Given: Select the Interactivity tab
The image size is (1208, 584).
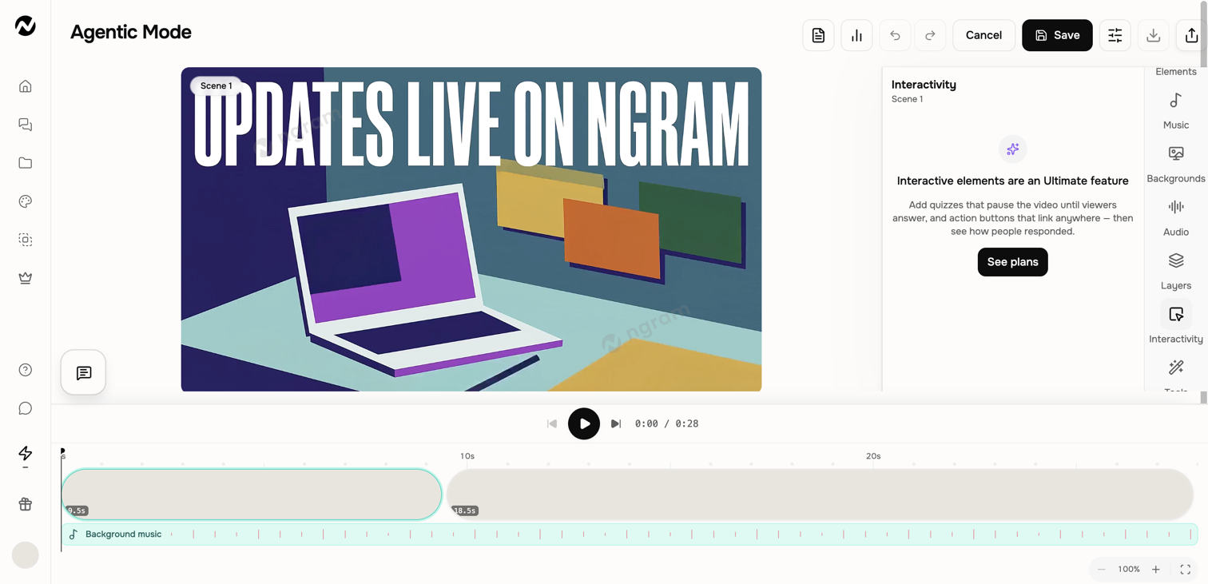Looking at the screenshot, I should point(1176,324).
